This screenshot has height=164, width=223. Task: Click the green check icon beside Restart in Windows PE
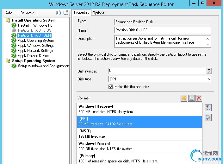pos(14,25)
